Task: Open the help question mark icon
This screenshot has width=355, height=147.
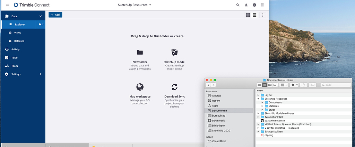Action: (x=254, y=5)
